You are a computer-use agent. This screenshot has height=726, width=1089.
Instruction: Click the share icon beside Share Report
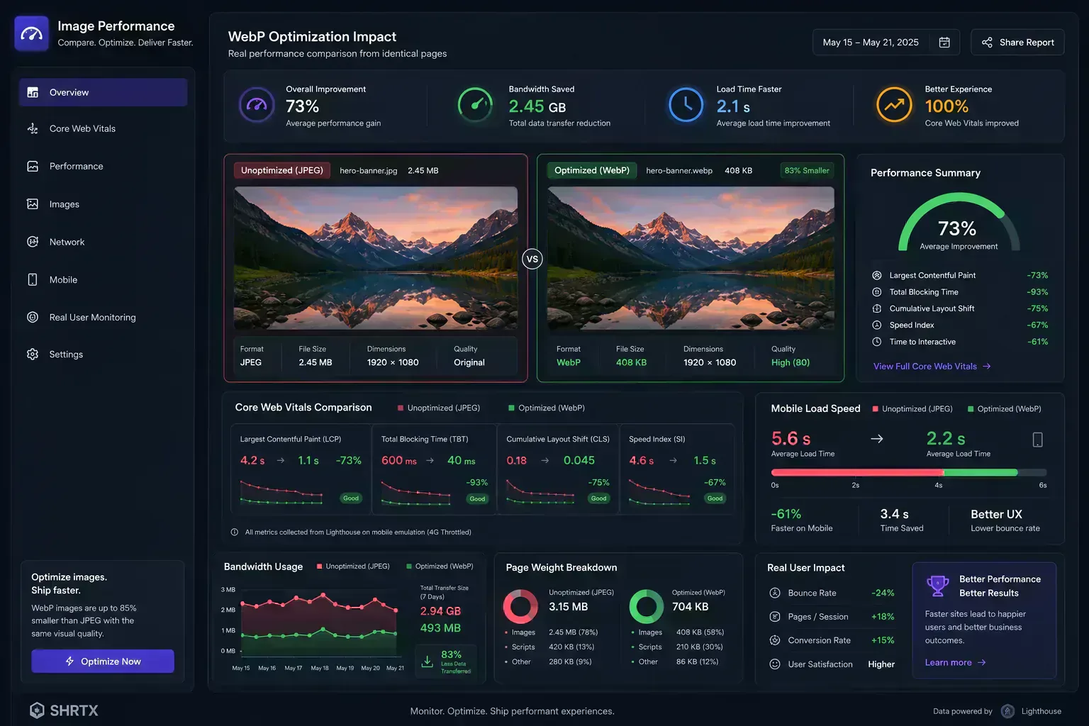987,43
